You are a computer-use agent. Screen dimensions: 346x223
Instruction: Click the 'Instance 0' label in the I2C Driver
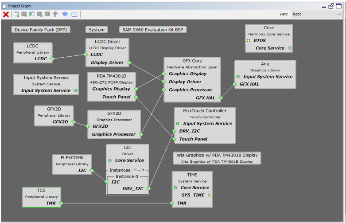pyautogui.click(x=127, y=176)
